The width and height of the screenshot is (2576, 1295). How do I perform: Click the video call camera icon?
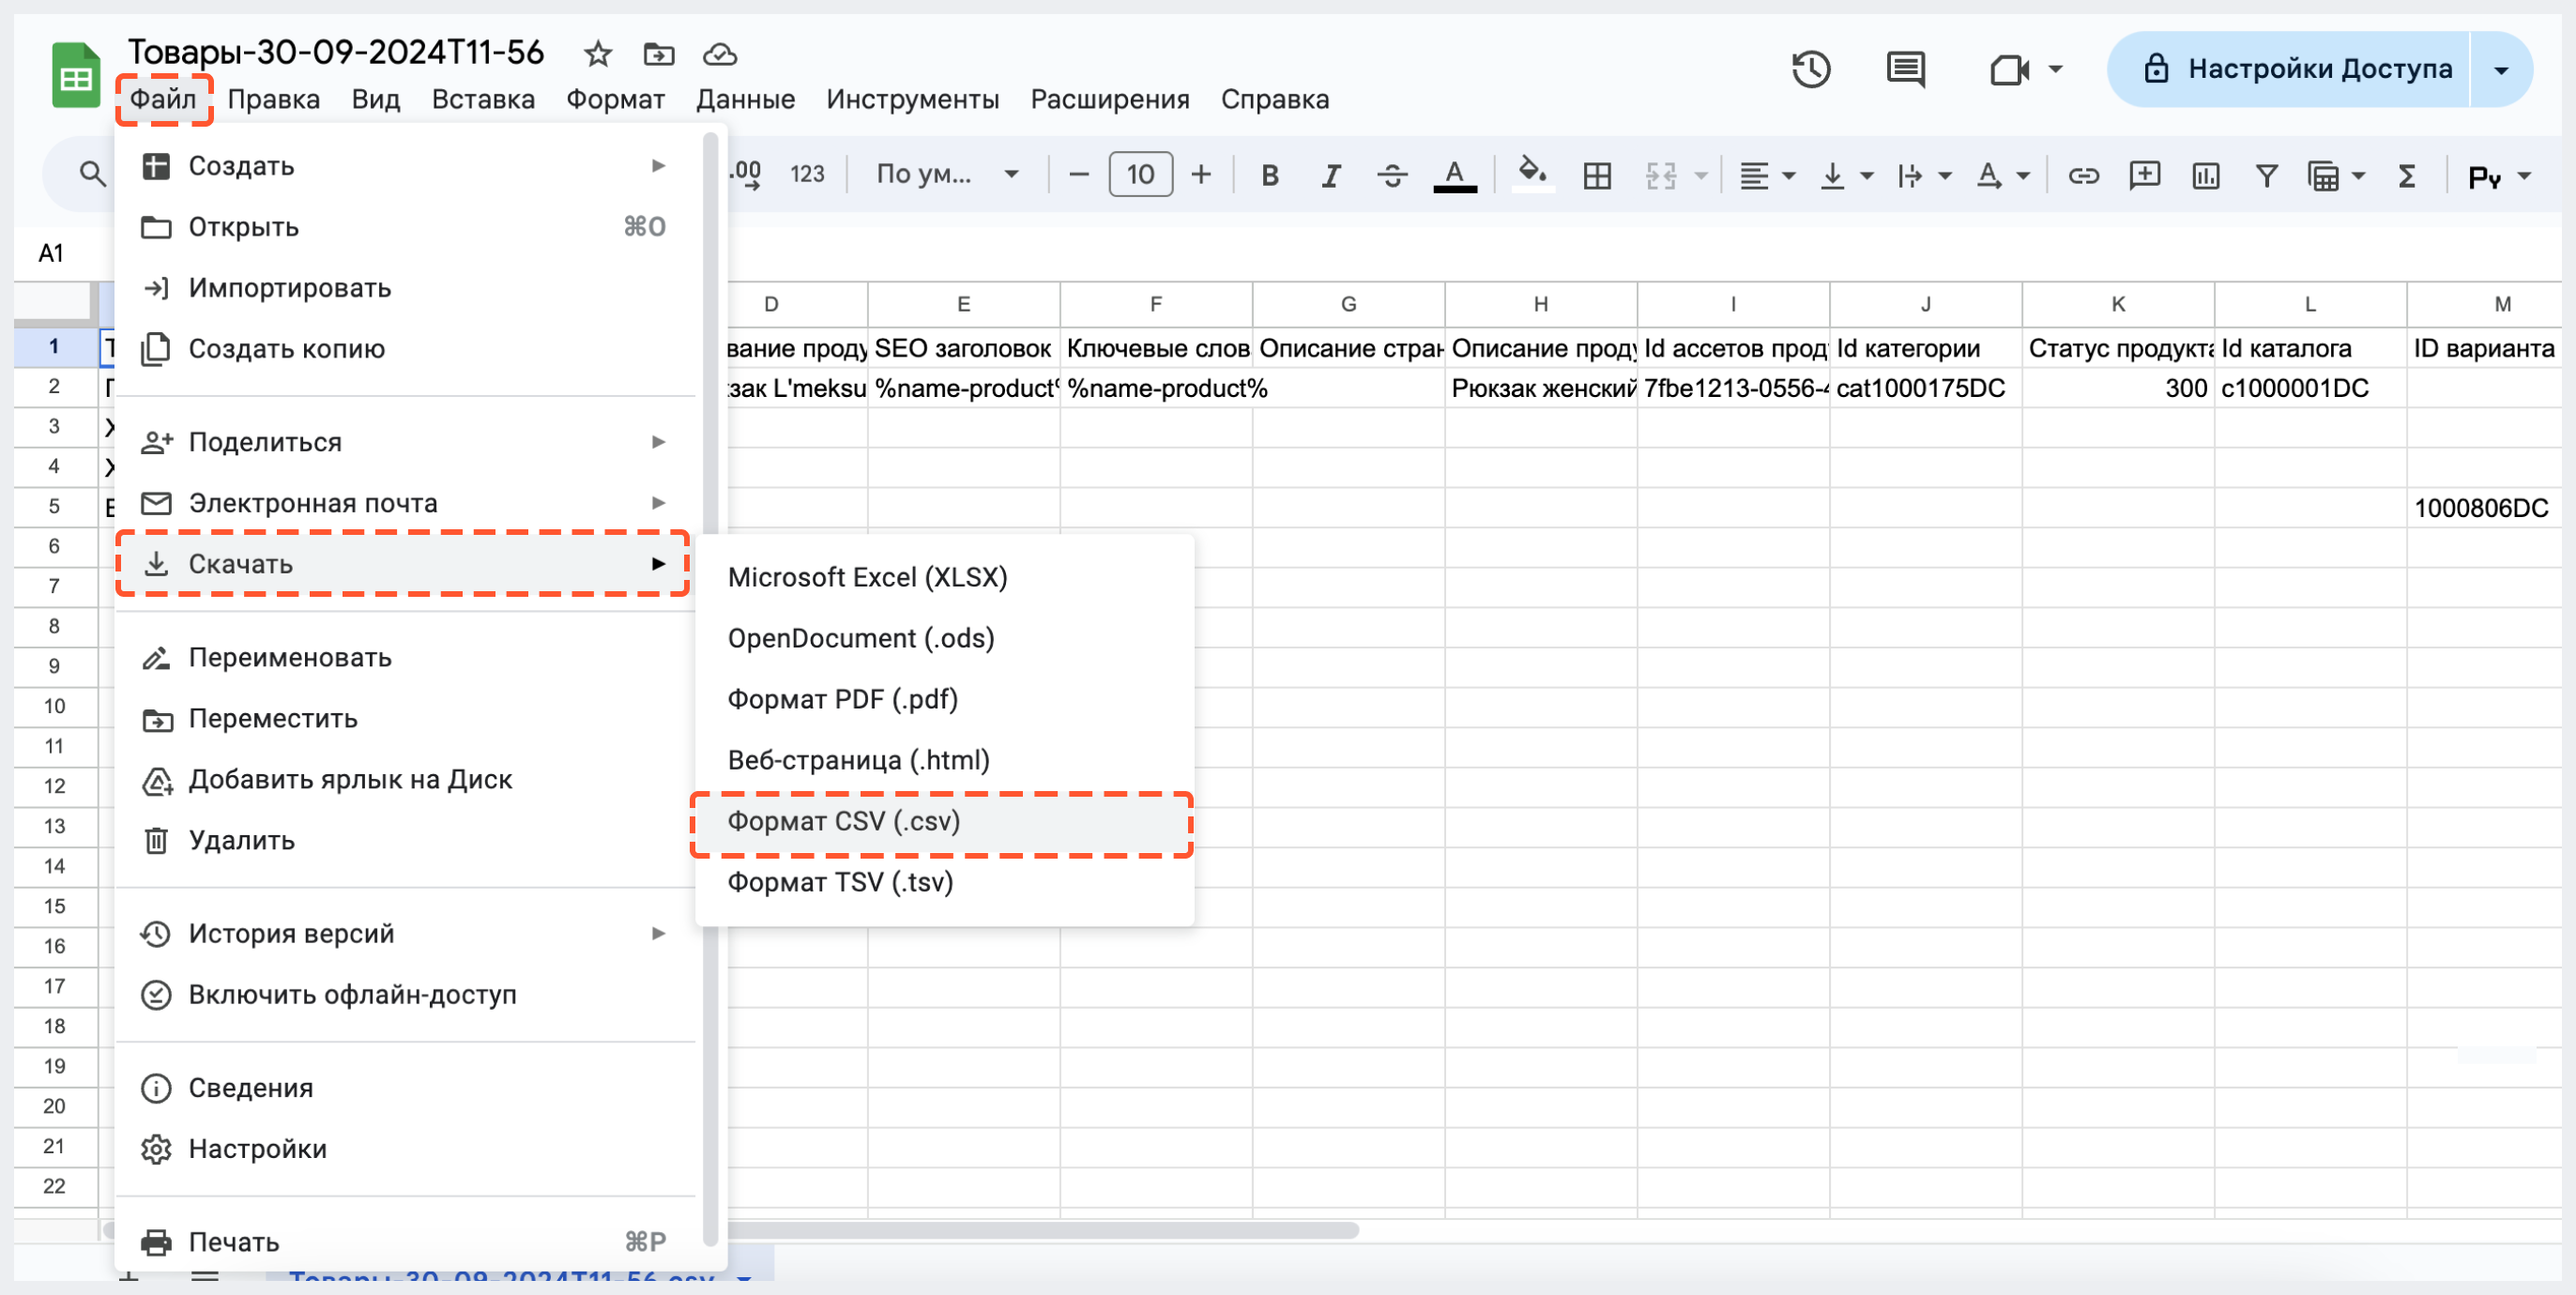[2009, 69]
